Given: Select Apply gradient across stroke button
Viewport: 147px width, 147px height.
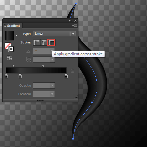Looking at the screenshot, I should 51,42.
